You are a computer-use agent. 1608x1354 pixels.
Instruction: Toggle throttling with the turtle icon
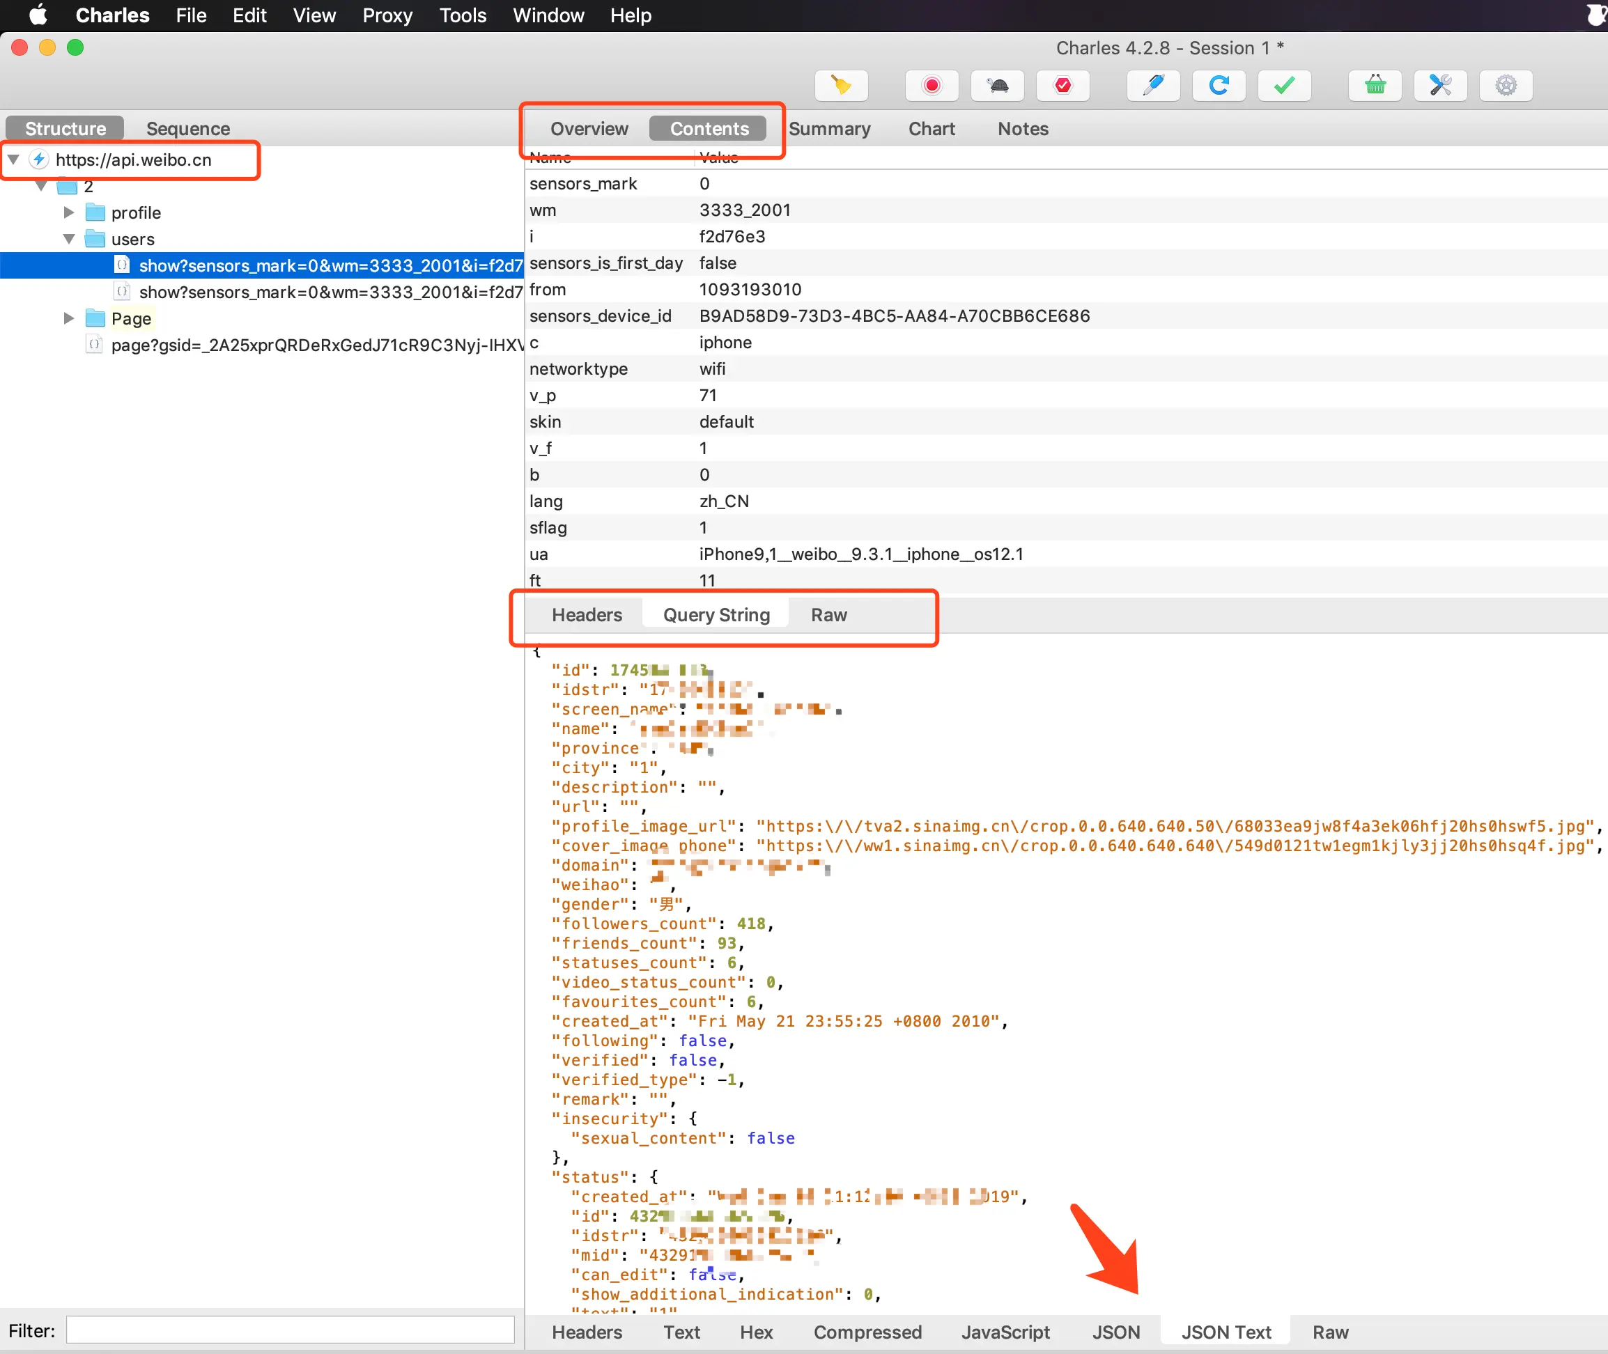[x=998, y=85]
